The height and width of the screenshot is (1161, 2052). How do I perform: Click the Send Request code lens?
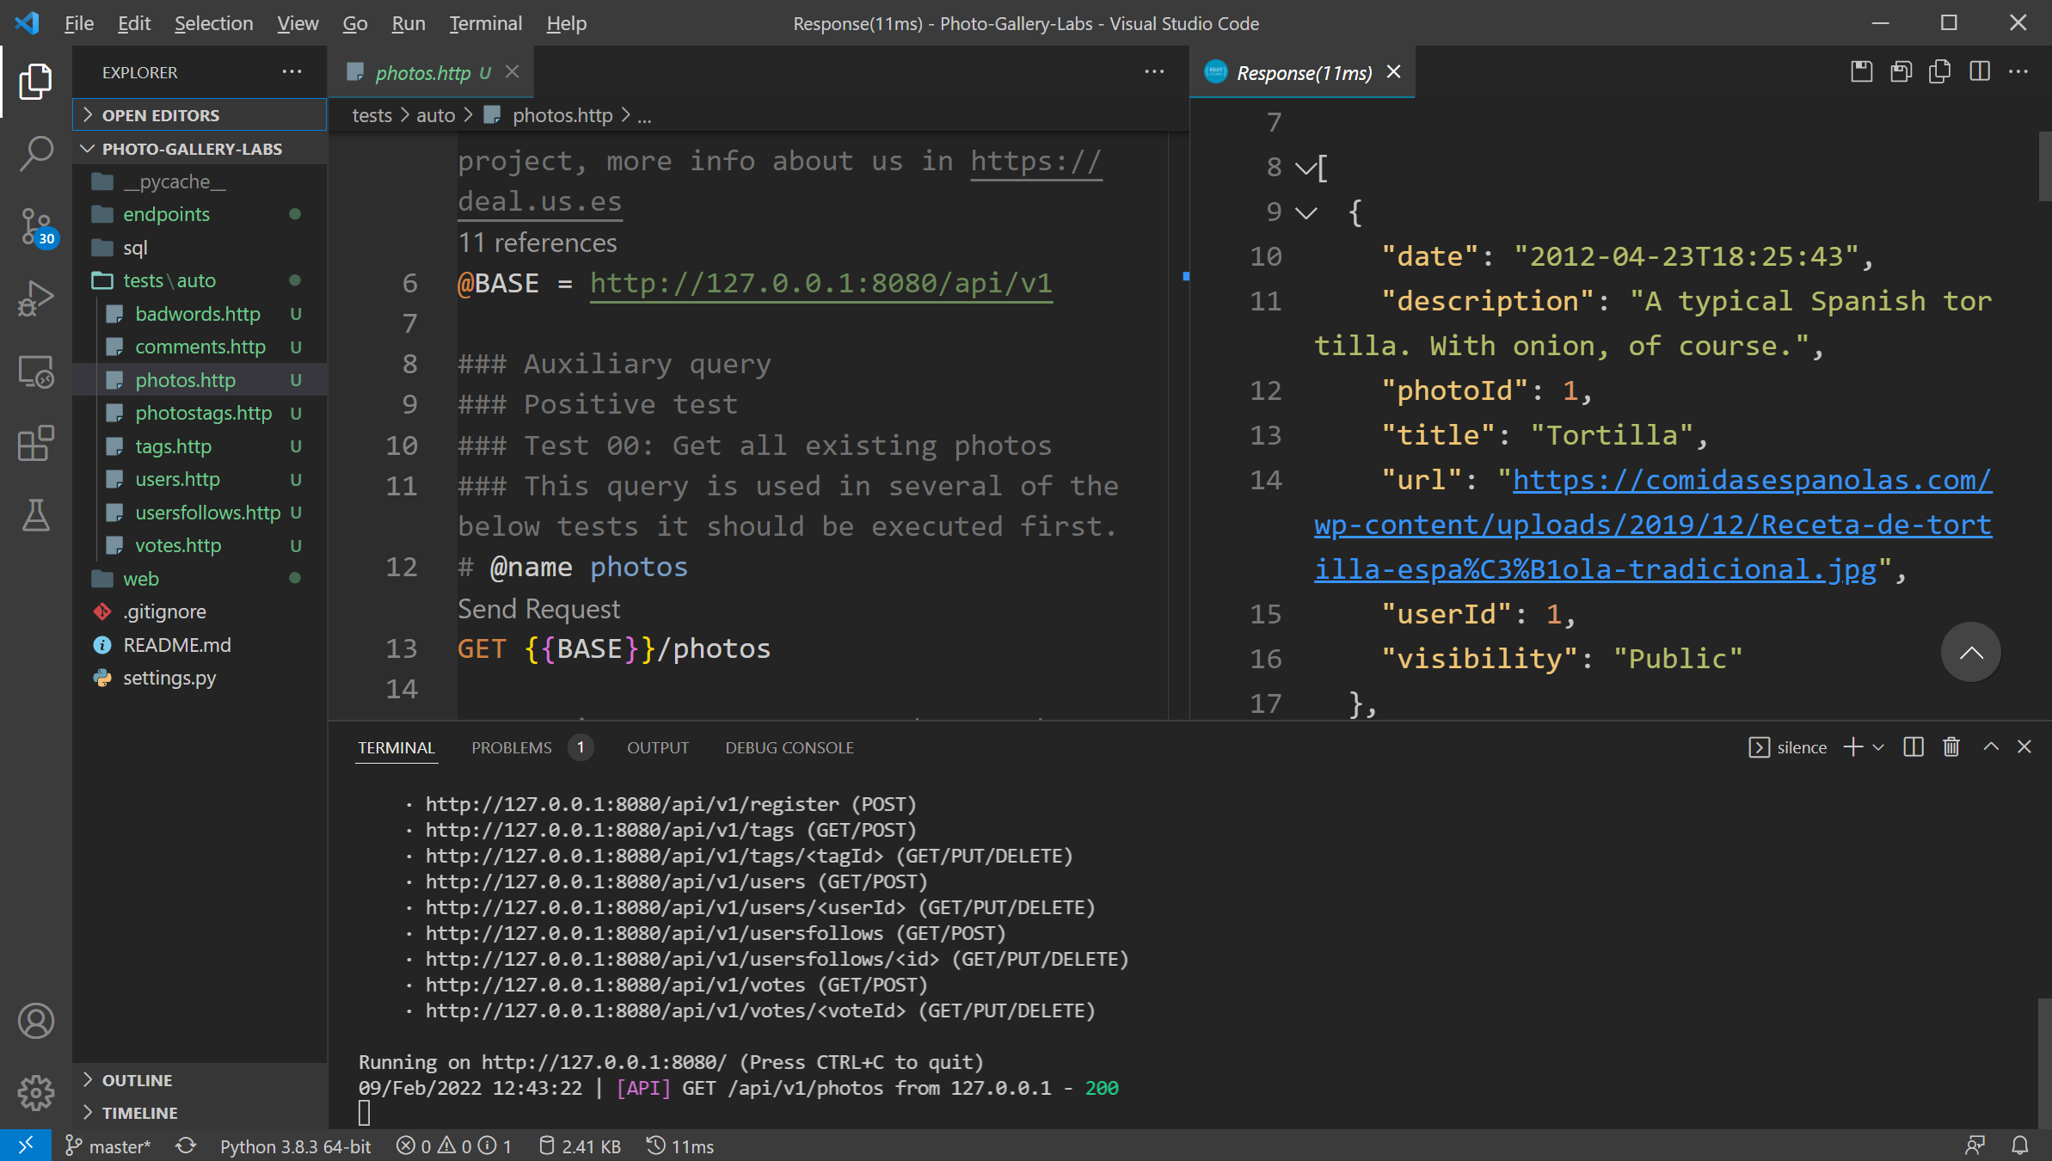tap(538, 609)
